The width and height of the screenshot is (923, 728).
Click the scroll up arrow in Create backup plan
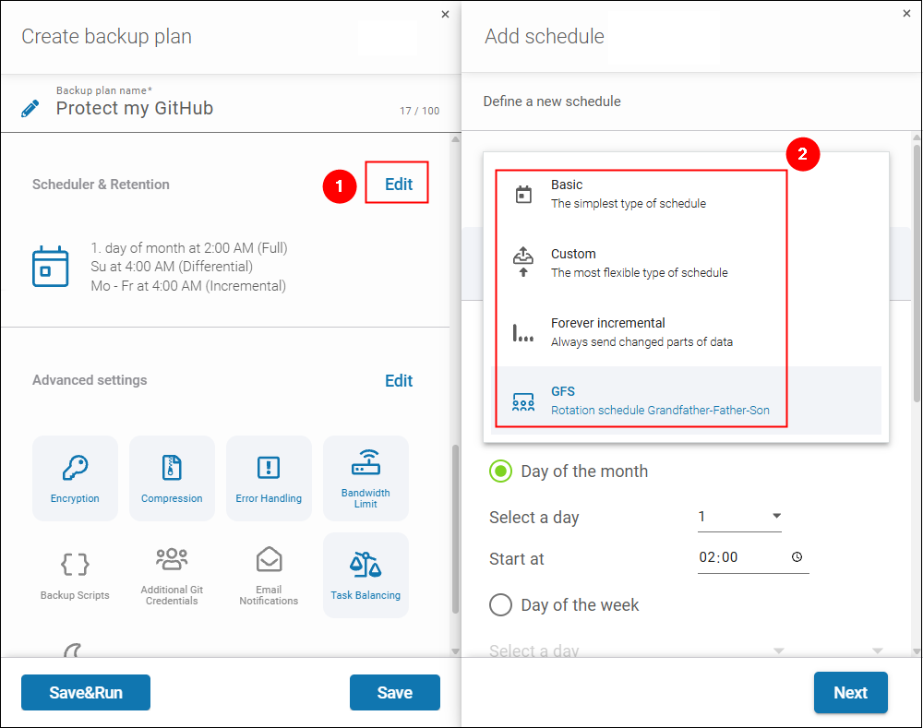coord(455,139)
